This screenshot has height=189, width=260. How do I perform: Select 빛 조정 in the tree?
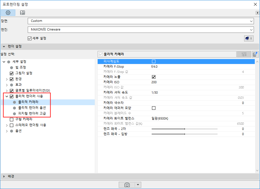[x=21, y=67]
